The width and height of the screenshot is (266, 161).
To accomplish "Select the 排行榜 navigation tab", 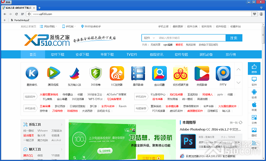I will click(x=231, y=55).
